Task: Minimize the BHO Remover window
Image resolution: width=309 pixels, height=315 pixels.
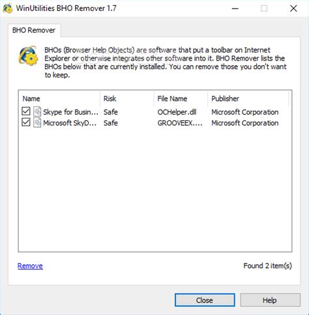Action: [x=235, y=8]
